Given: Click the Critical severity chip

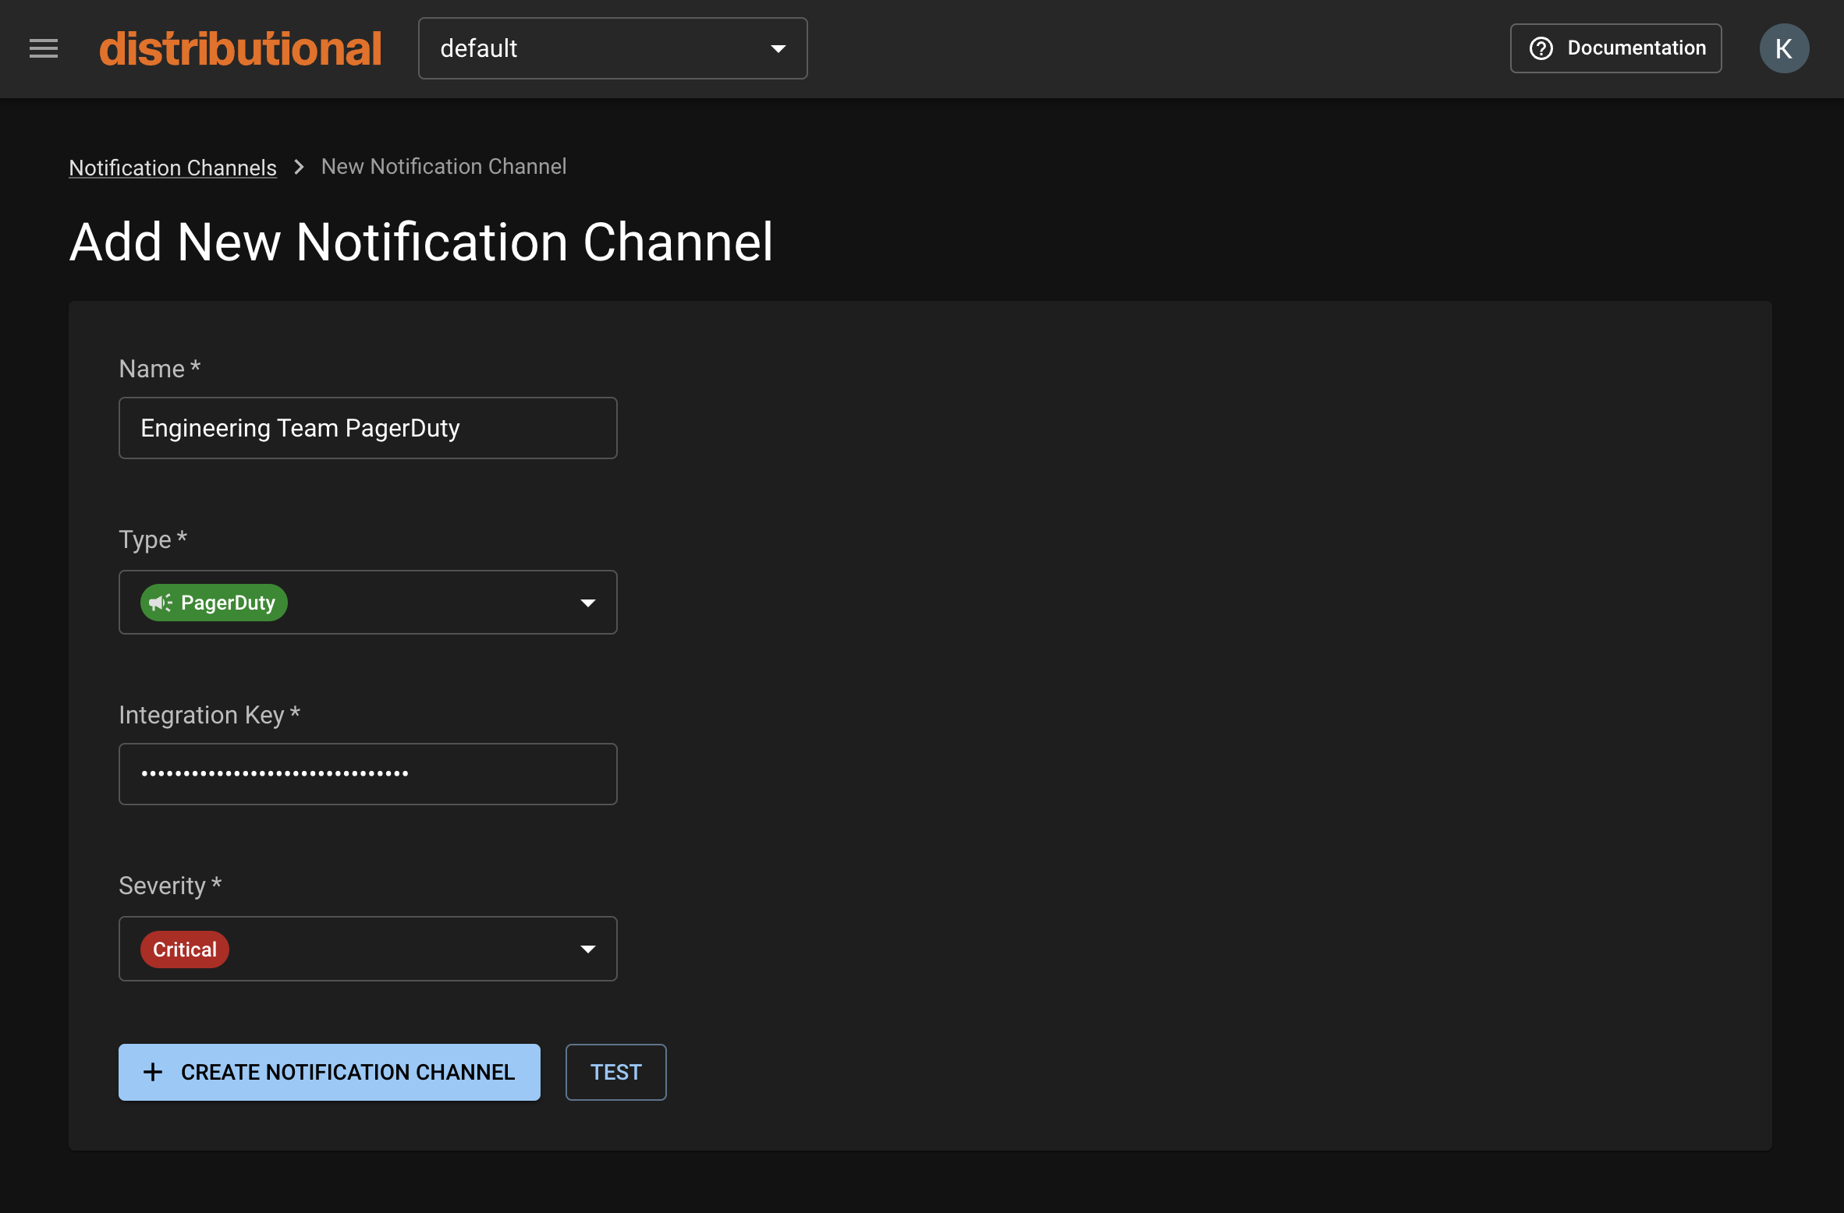Looking at the screenshot, I should [185, 950].
